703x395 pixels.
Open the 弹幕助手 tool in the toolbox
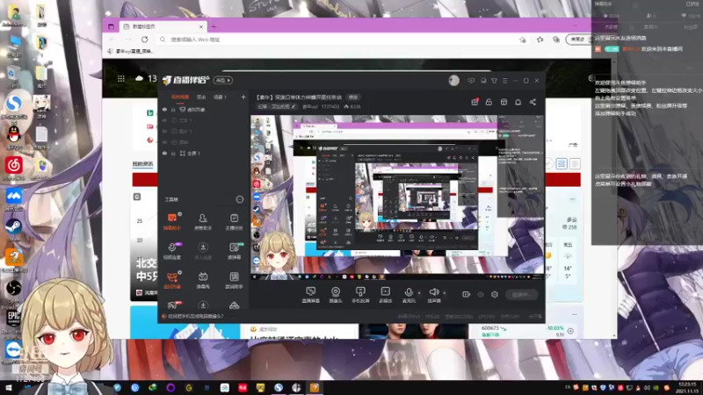pyautogui.click(x=172, y=221)
